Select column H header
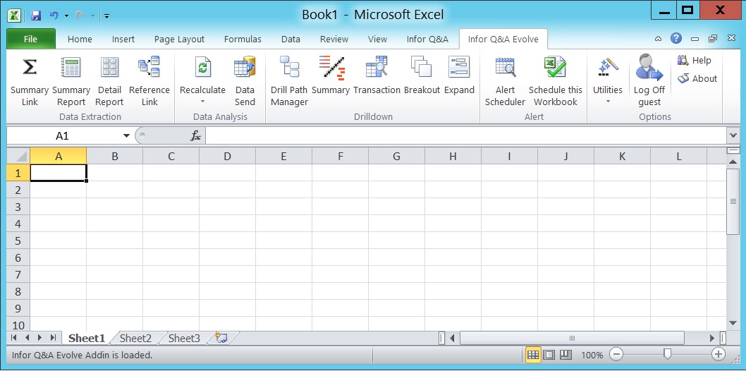This screenshot has width=746, height=371. (x=453, y=156)
